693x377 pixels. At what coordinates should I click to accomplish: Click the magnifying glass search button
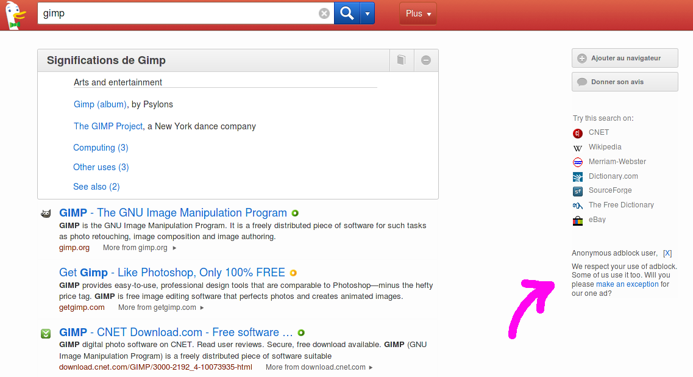point(347,13)
